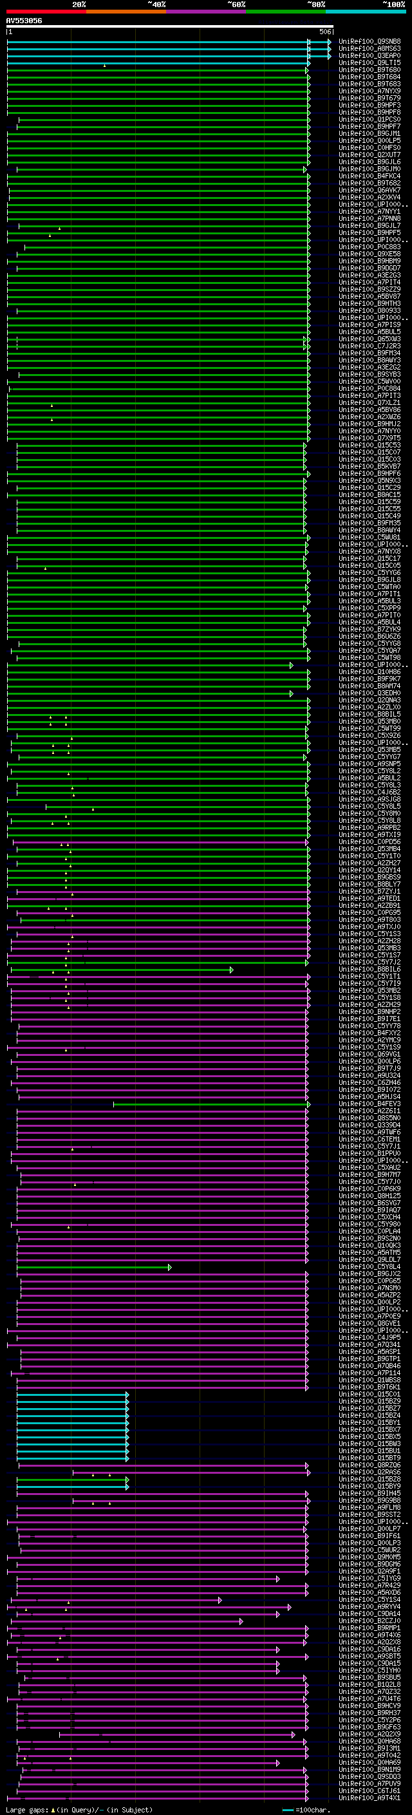Select the UniRef100_Q8RZ06 label
Image resolution: width=412 pixels, height=1815 pixels.
pos(369,1465)
